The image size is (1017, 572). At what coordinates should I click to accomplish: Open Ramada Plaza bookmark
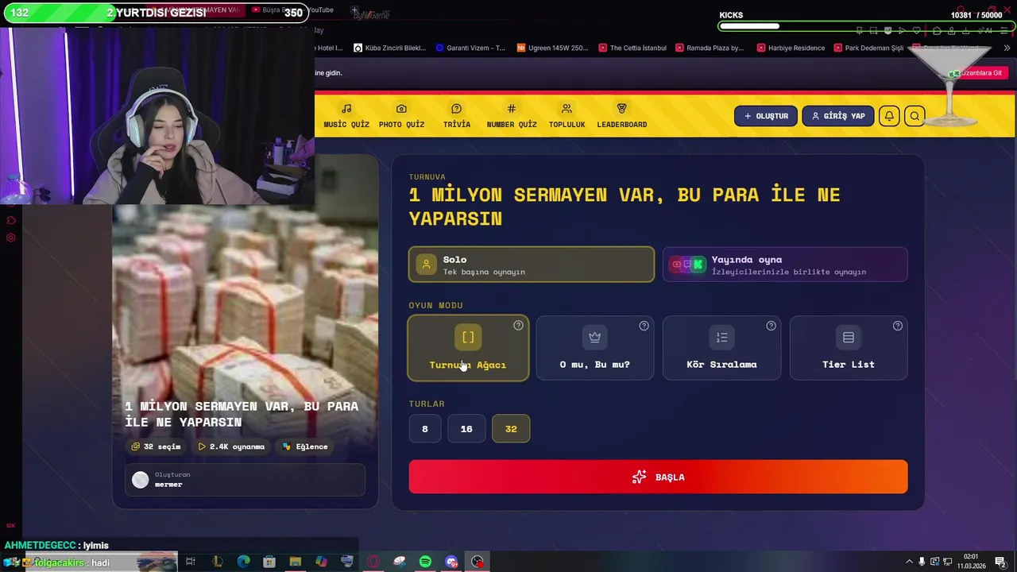(x=710, y=48)
